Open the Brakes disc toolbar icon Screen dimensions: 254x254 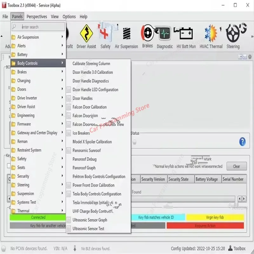pos(147,33)
